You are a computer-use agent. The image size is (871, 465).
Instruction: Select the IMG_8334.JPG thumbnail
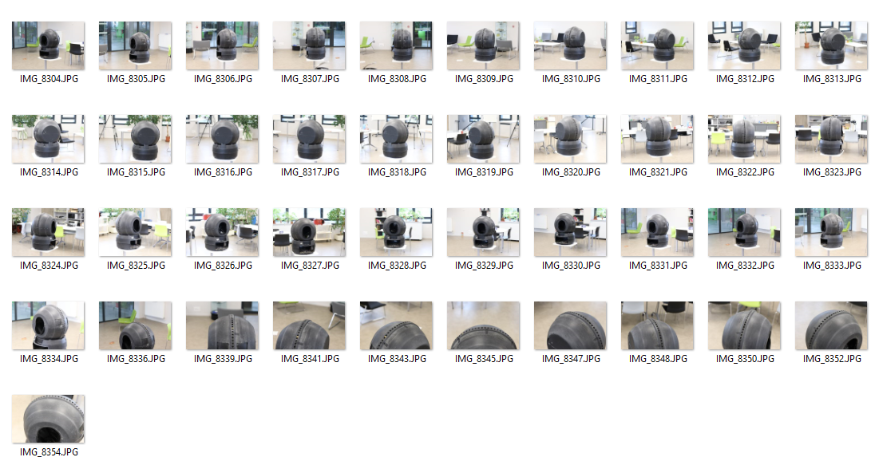pyautogui.click(x=49, y=325)
